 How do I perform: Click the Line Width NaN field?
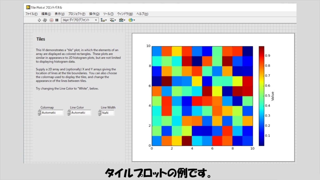(107, 113)
